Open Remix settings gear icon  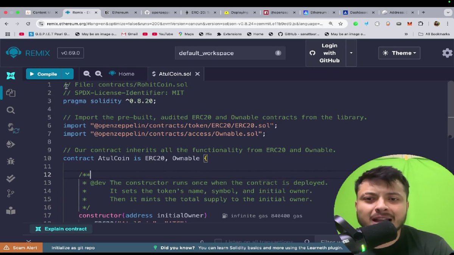(447, 53)
